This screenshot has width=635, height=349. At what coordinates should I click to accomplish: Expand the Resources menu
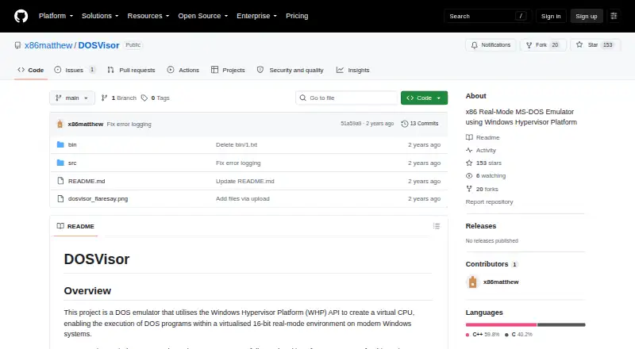click(x=148, y=16)
